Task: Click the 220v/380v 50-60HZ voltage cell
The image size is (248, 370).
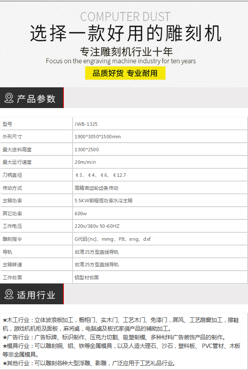Action: point(97,226)
